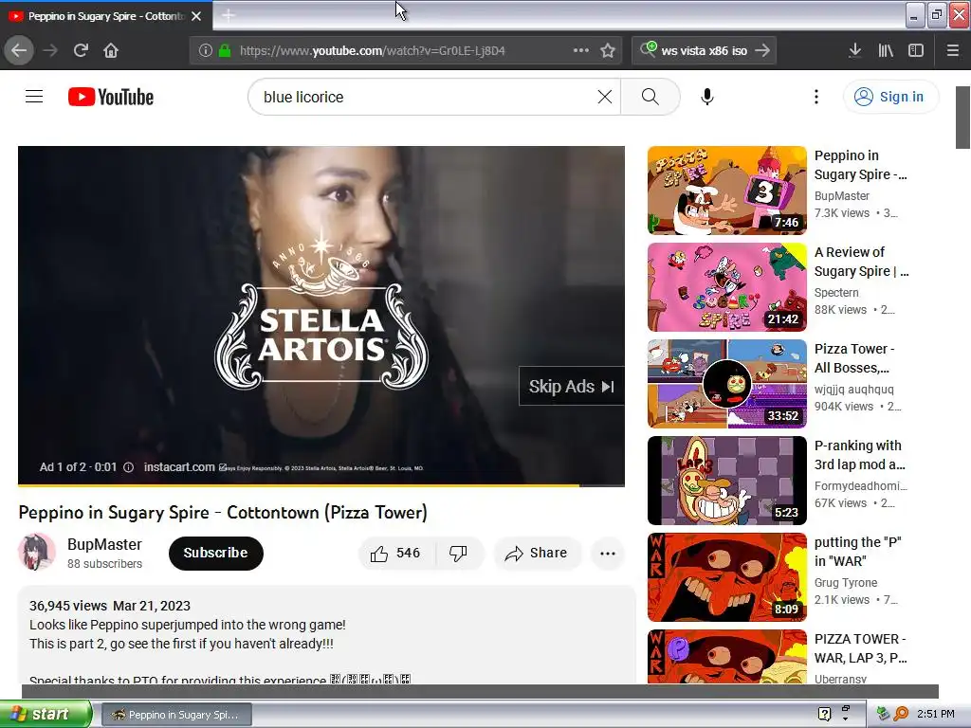Open more actions menu beside Share
Image resolution: width=971 pixels, height=728 pixels.
coord(608,553)
